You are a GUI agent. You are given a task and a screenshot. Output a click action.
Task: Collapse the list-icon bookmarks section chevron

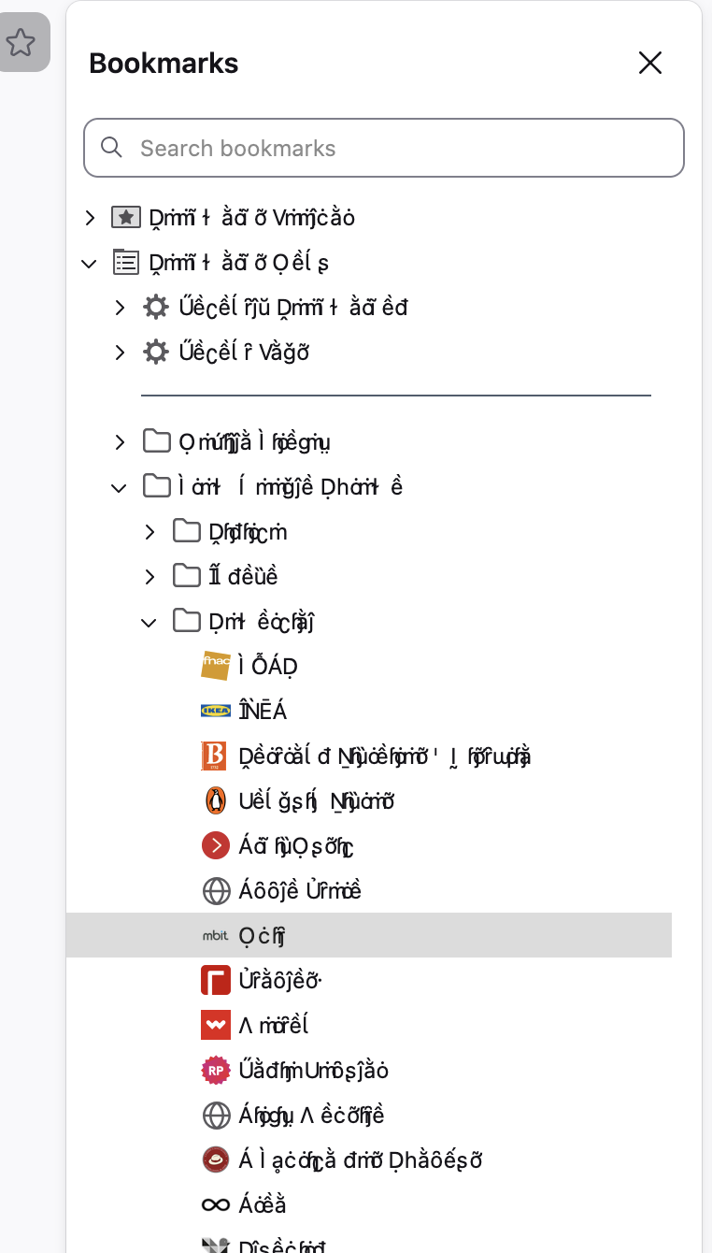point(90,263)
